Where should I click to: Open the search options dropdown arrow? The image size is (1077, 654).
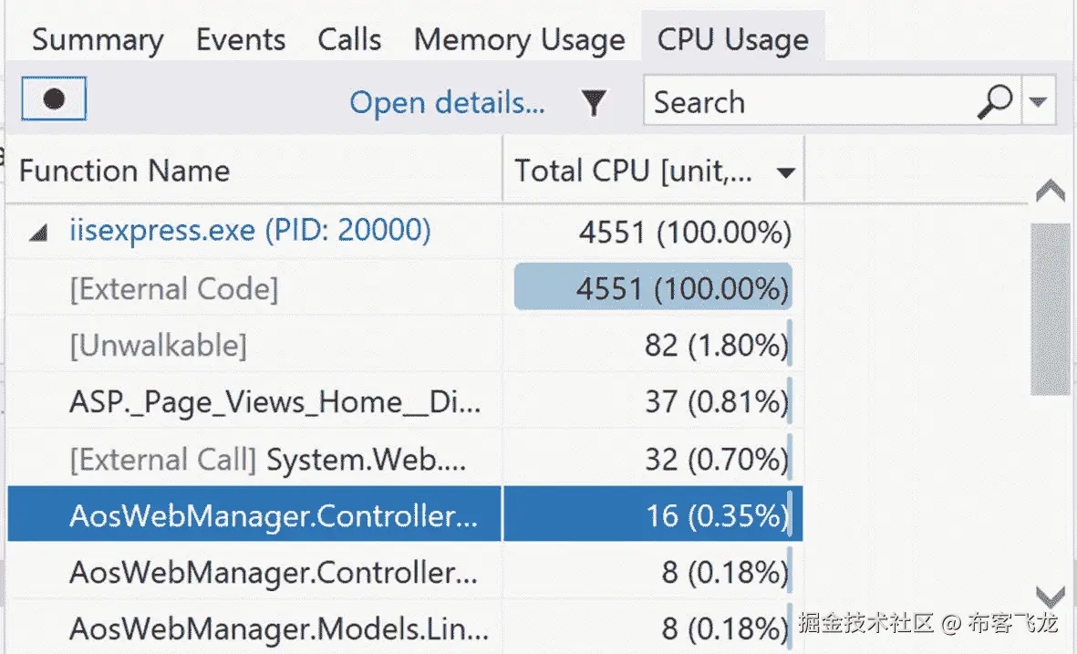pos(1037,102)
